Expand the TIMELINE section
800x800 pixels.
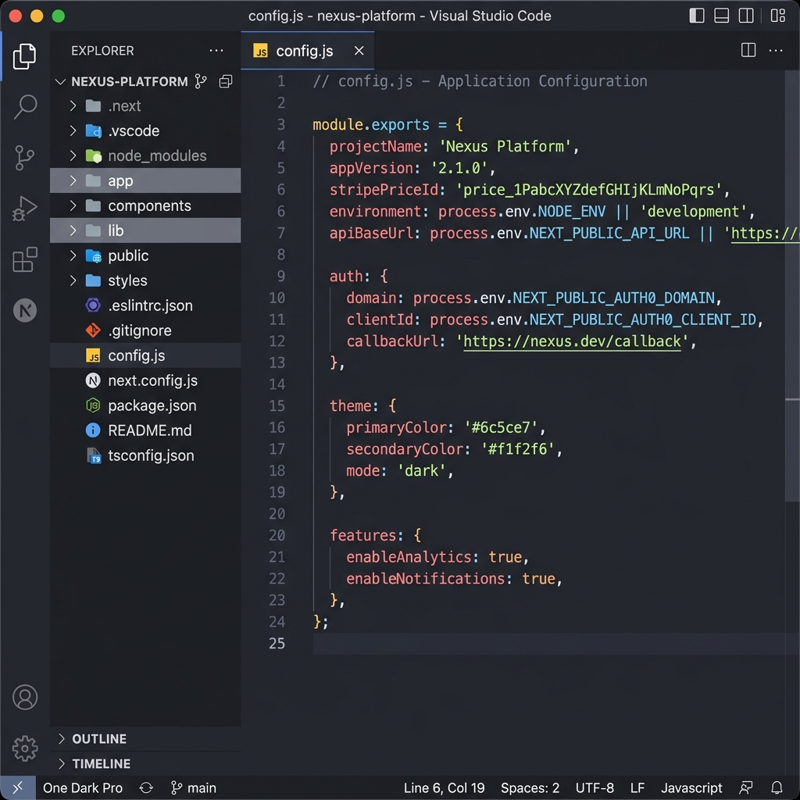101,763
